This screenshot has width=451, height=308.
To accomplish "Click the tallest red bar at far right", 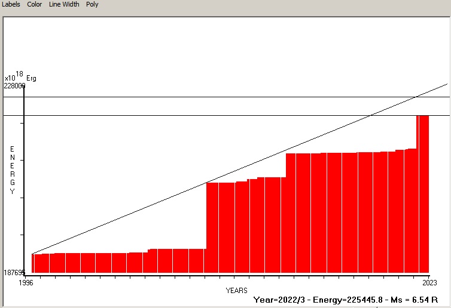I will coord(423,191).
